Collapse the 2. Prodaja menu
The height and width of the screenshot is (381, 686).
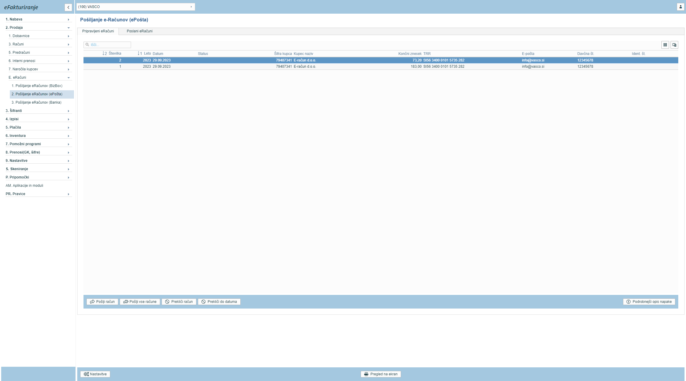tap(39, 28)
